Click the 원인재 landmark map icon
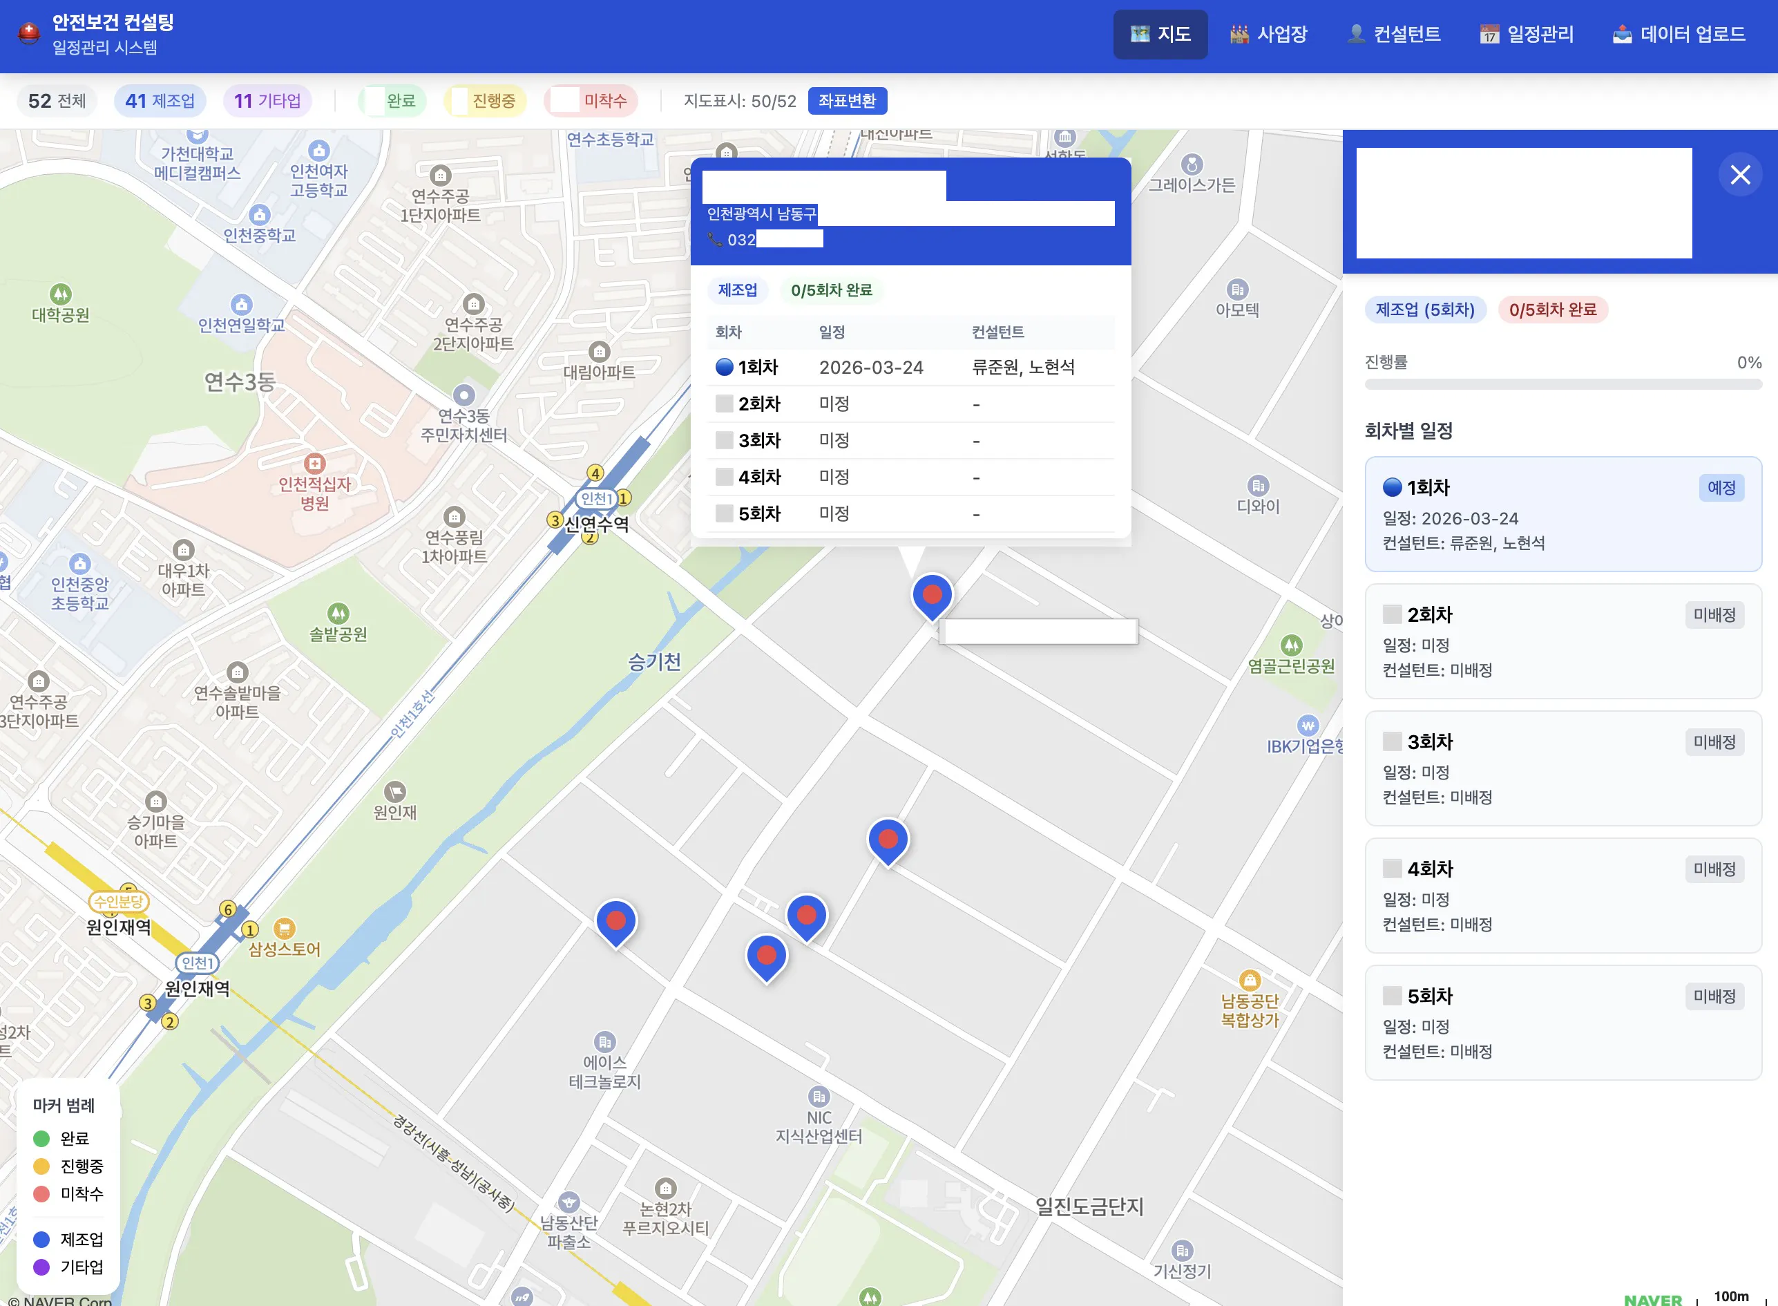1778x1306 pixels. pyautogui.click(x=395, y=791)
